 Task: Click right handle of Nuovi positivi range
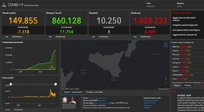[x=56, y=84]
